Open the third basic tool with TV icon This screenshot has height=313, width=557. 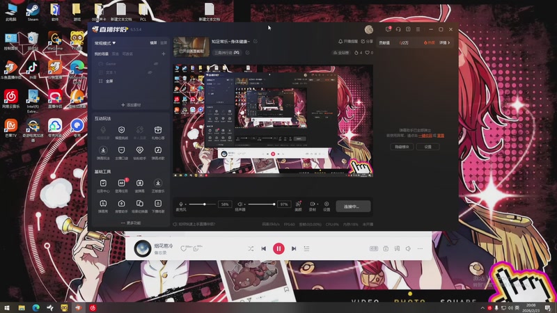click(140, 186)
